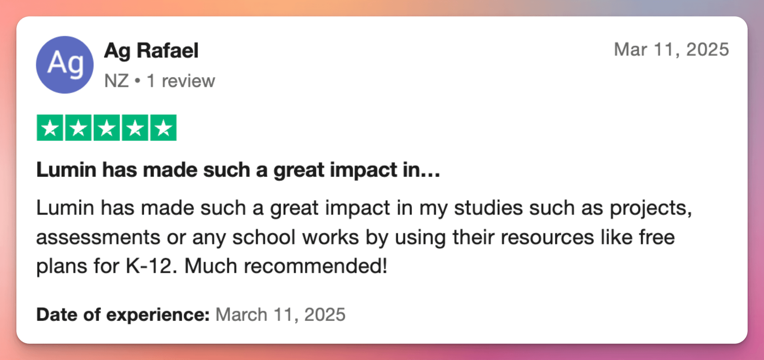764x360 pixels.
Task: Click the dot separator after NZ
Action: pos(138,81)
